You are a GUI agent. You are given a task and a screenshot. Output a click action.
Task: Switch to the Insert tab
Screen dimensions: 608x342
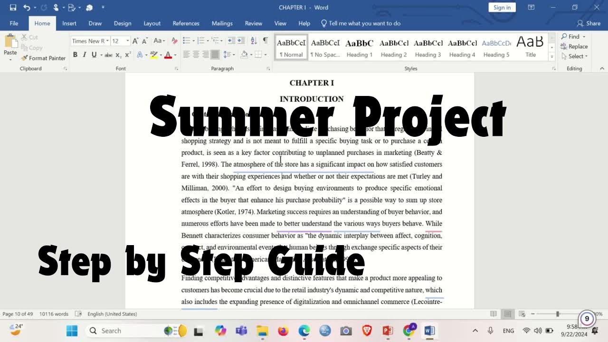(x=69, y=23)
